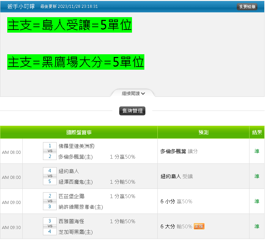Click number box 1 beside 佛羅里達美洲豹
This screenshot has height=240, width=266.
[x=50, y=146]
